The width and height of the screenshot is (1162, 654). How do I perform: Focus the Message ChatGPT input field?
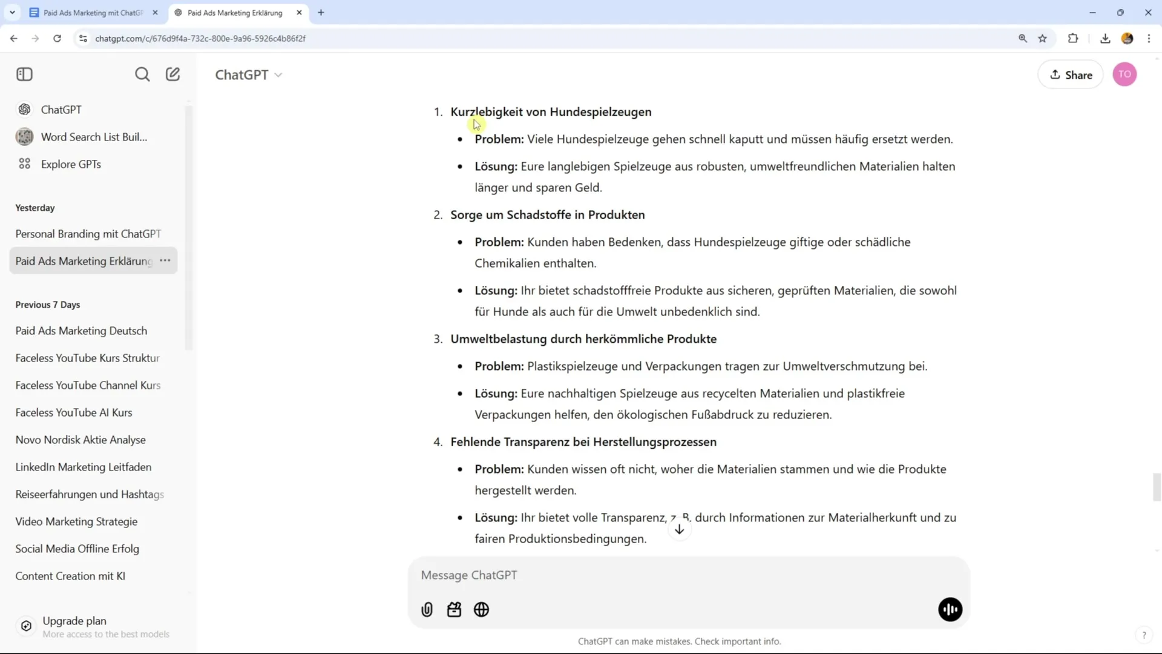tap(689, 575)
